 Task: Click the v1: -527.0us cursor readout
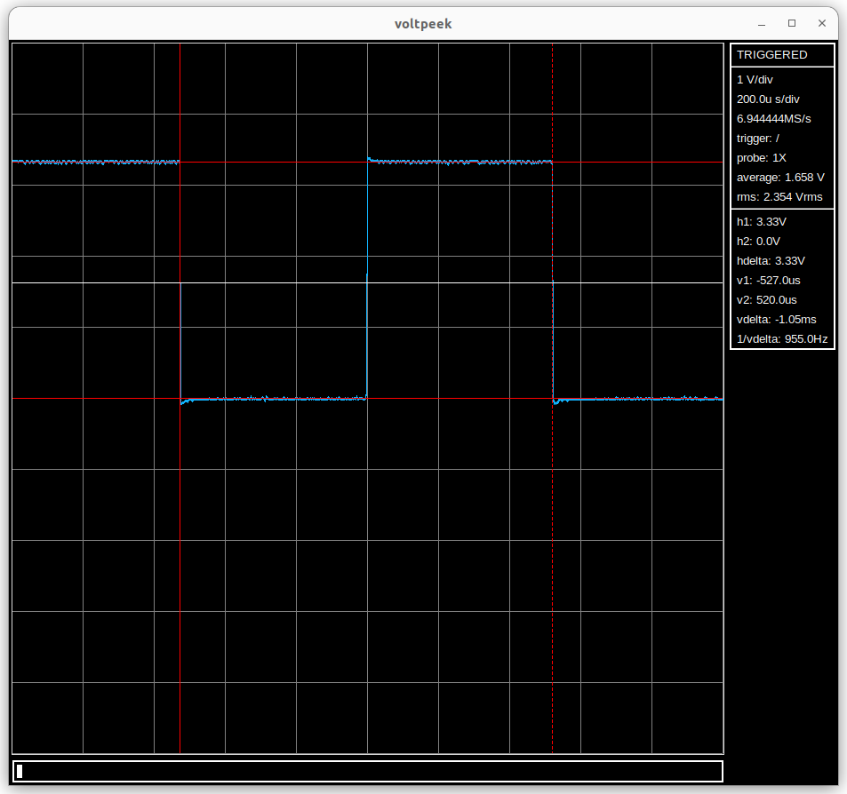768,281
